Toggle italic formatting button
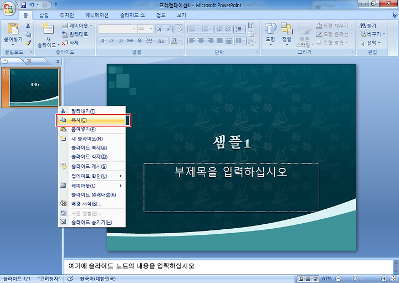 coord(111,40)
